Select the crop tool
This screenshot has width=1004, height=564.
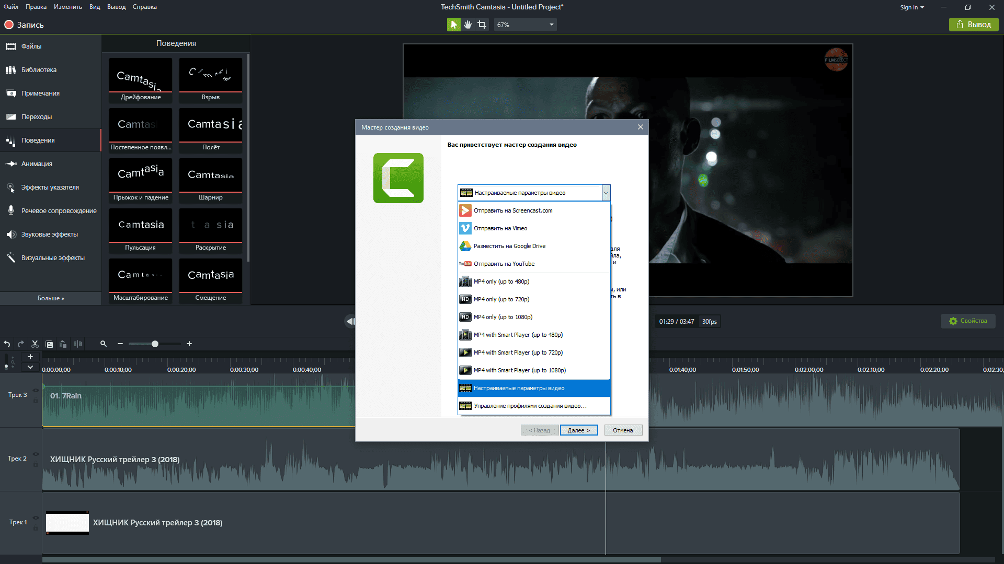tap(482, 25)
